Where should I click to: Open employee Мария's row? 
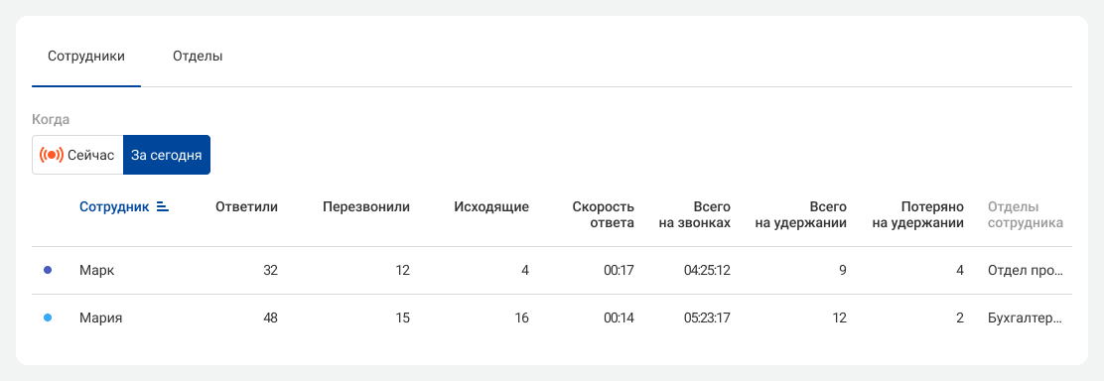(552, 317)
